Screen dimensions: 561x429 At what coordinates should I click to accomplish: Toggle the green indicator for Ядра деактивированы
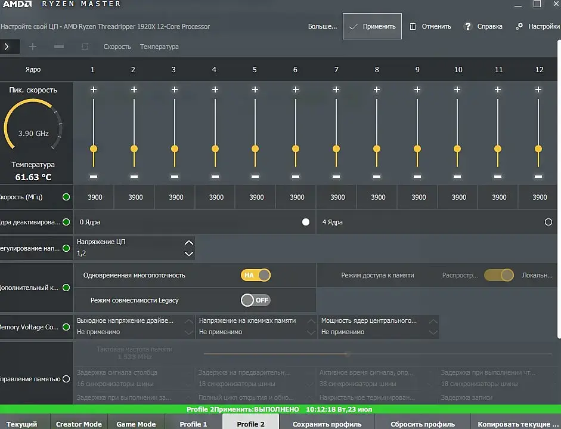click(66, 222)
